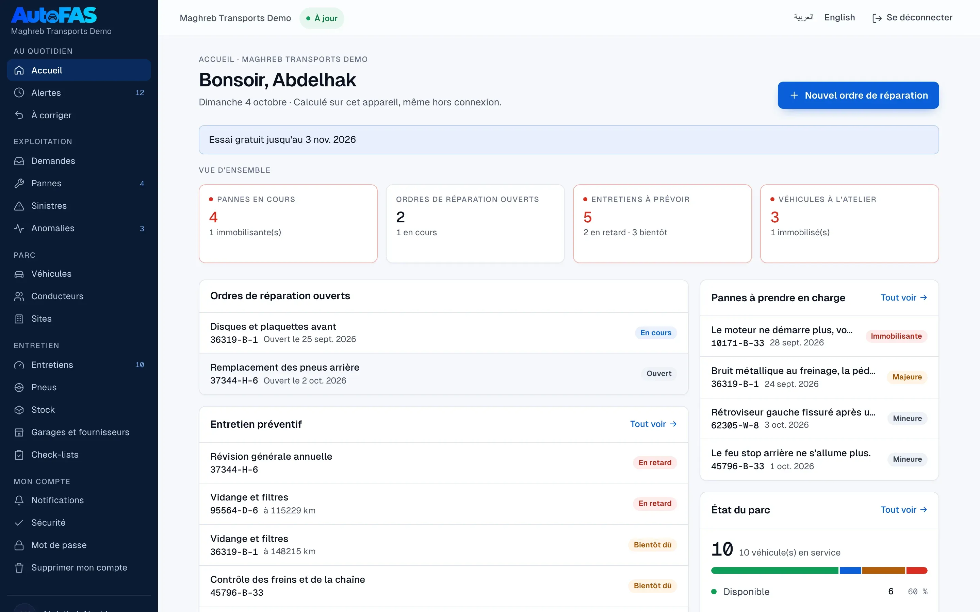980x612 pixels.
Task: Click the Sinistres warning triangle icon
Action: pos(19,206)
